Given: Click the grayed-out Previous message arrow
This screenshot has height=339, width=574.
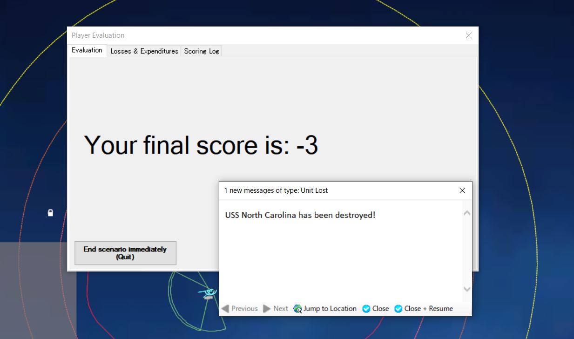Looking at the screenshot, I should (x=225, y=309).
